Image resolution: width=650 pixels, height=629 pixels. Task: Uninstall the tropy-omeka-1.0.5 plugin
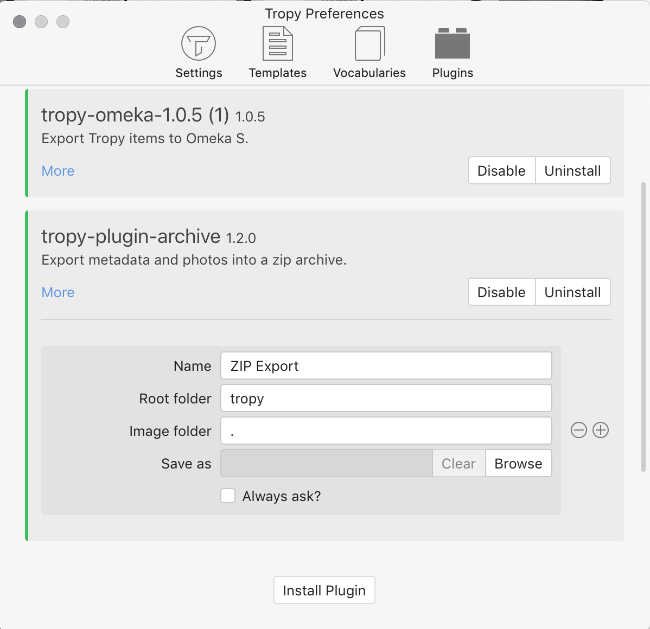[572, 170]
